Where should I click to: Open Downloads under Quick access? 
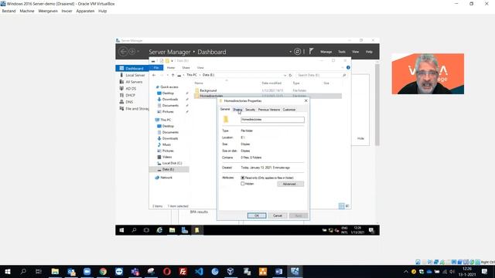click(170, 100)
